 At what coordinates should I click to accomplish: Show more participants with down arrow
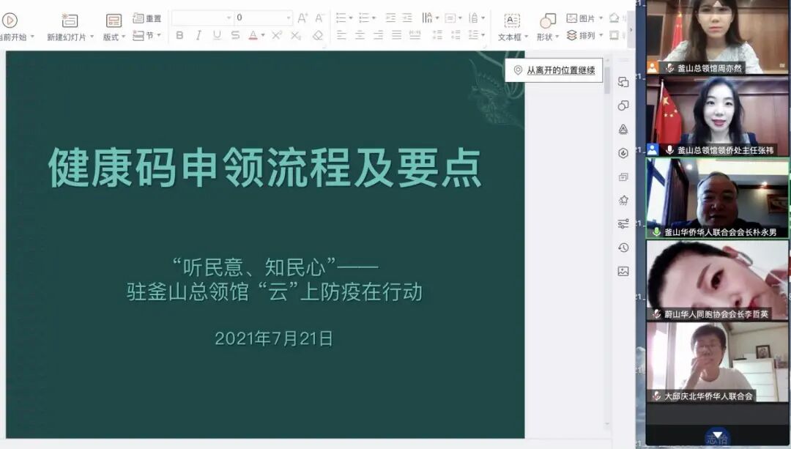717,435
